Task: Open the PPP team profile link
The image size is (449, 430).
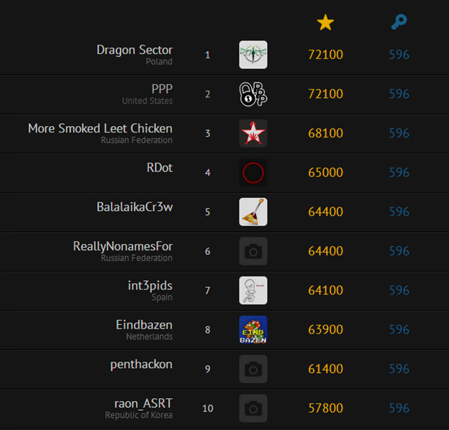Action: coord(162,89)
